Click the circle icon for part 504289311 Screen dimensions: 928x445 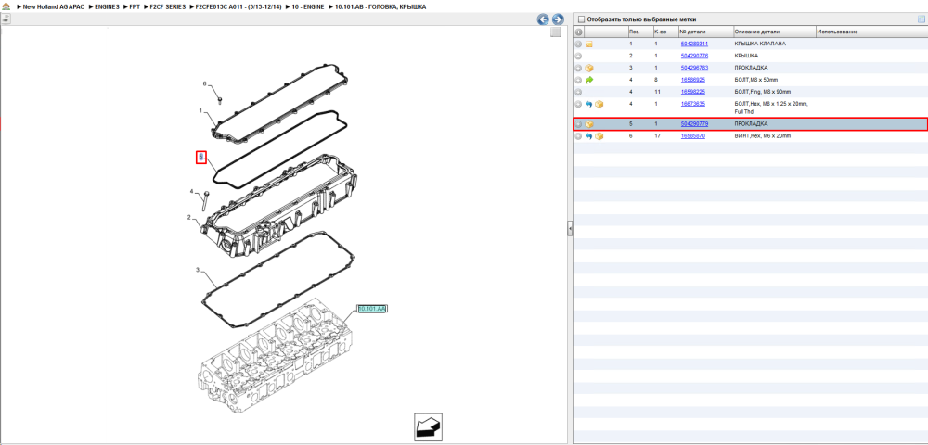pos(579,44)
